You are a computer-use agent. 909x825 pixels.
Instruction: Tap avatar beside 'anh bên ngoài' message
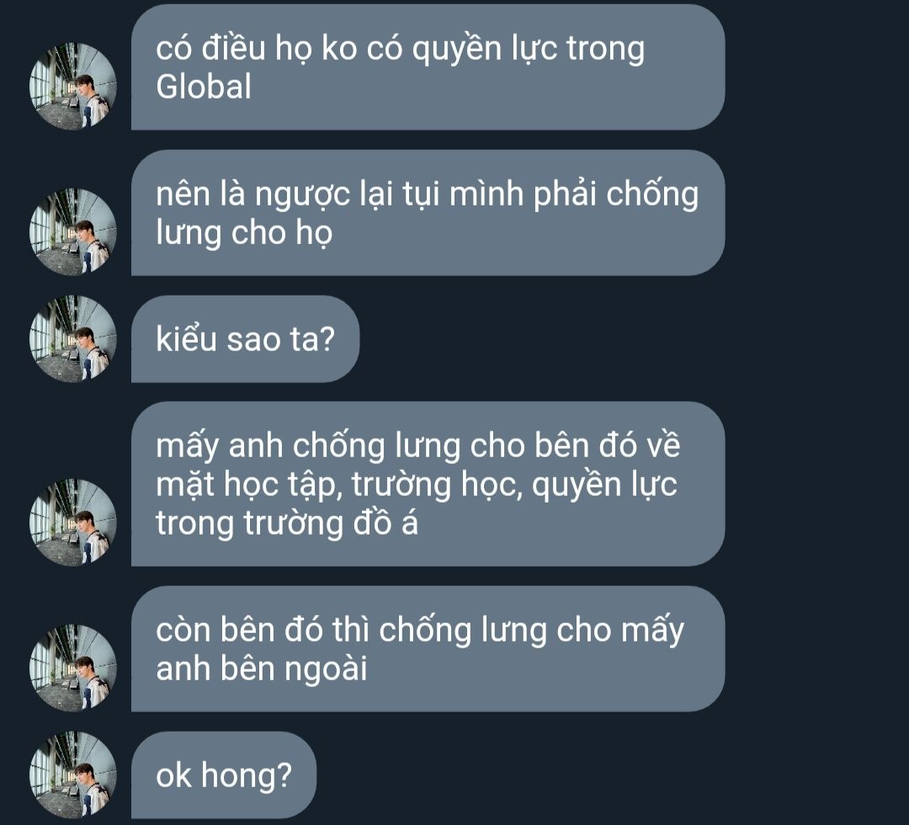click(x=73, y=668)
